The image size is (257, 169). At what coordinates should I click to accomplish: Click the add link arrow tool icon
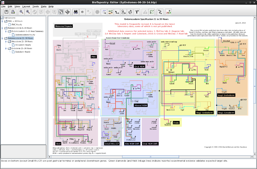point(117,12)
